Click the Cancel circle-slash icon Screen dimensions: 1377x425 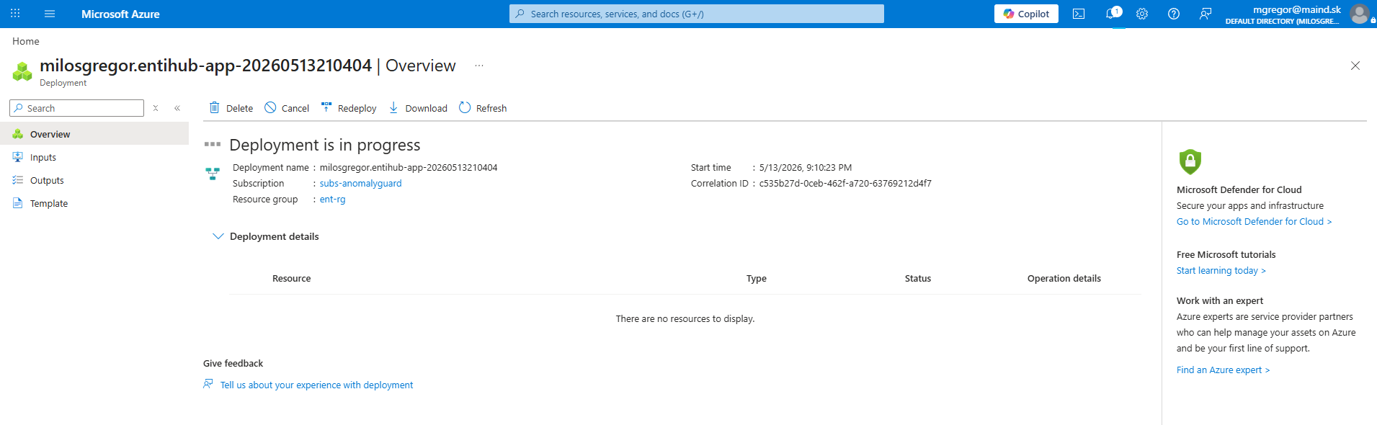pyautogui.click(x=270, y=107)
